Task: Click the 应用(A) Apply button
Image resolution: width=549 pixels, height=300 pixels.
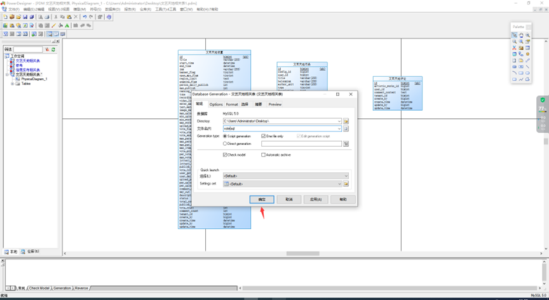Action: (316, 199)
